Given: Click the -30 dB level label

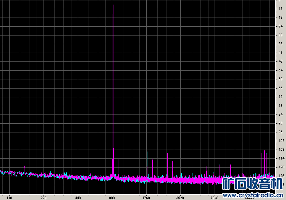Looking at the screenshot, I should (x=280, y=35).
